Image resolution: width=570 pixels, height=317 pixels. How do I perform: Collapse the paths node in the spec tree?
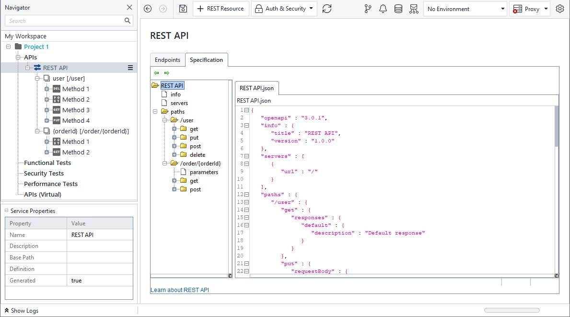pyautogui.click(x=154, y=111)
